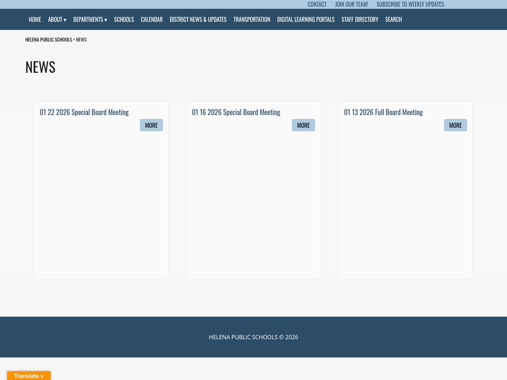Subscribe to weekly updates
The image size is (507, 380).
coord(410,4)
